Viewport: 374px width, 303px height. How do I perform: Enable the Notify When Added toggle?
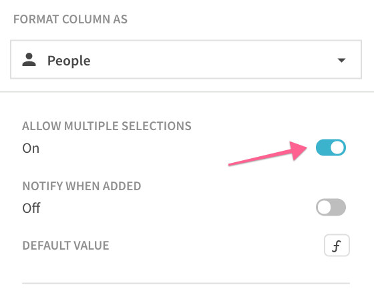(x=331, y=207)
